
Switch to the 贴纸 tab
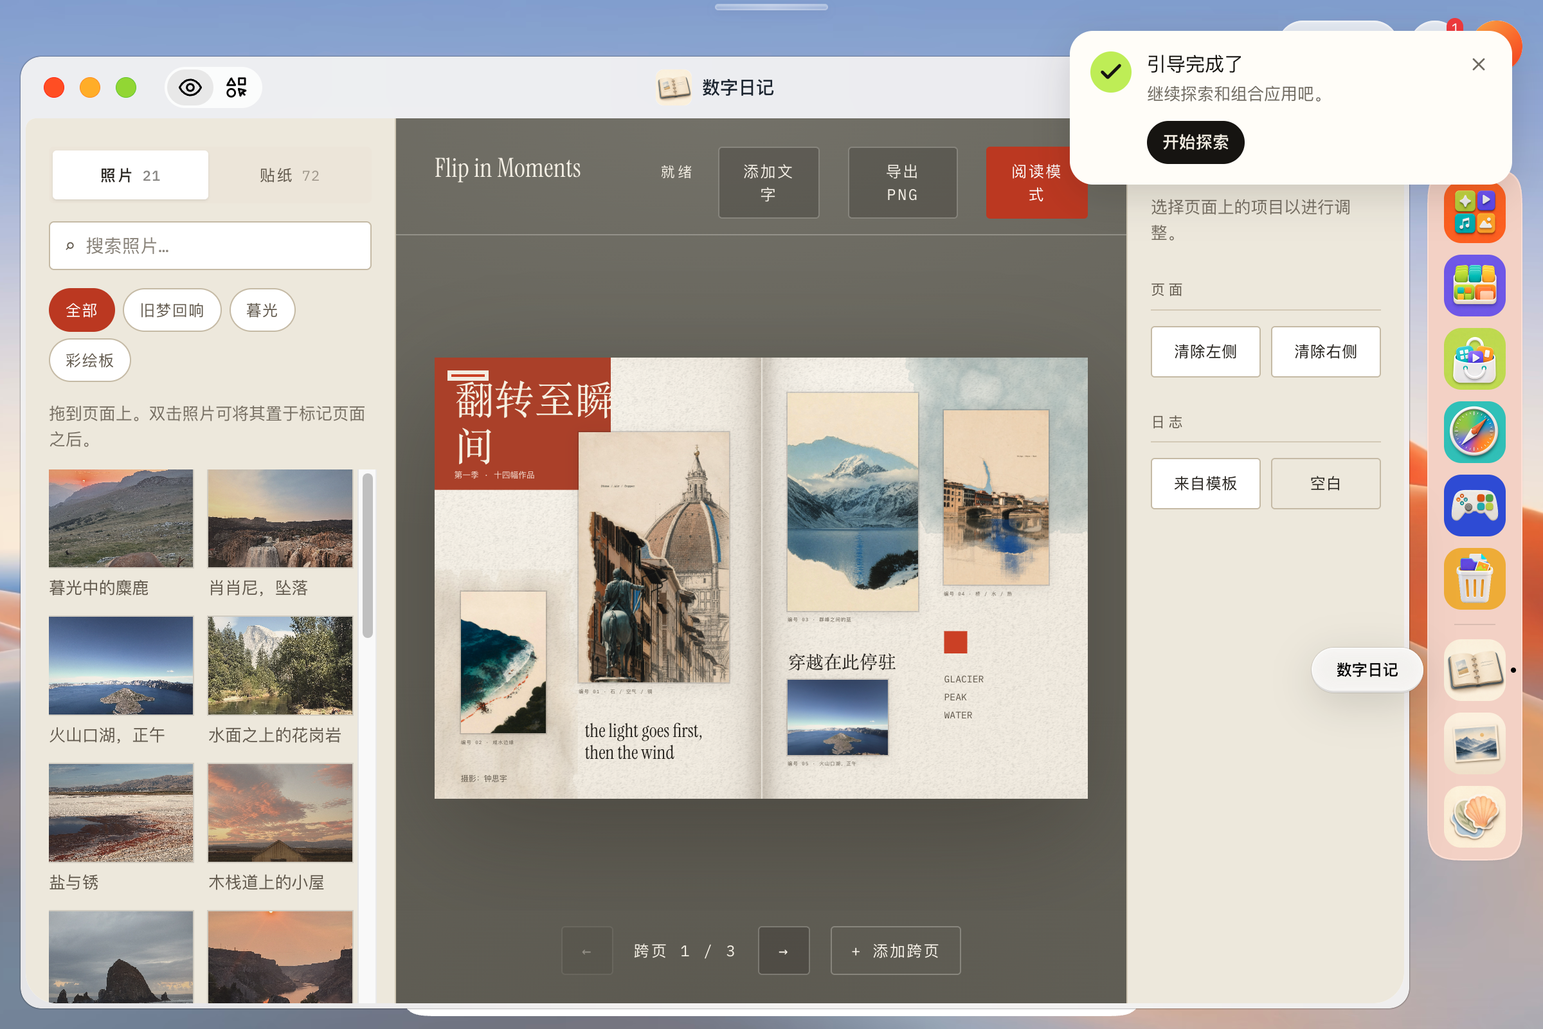click(x=289, y=175)
